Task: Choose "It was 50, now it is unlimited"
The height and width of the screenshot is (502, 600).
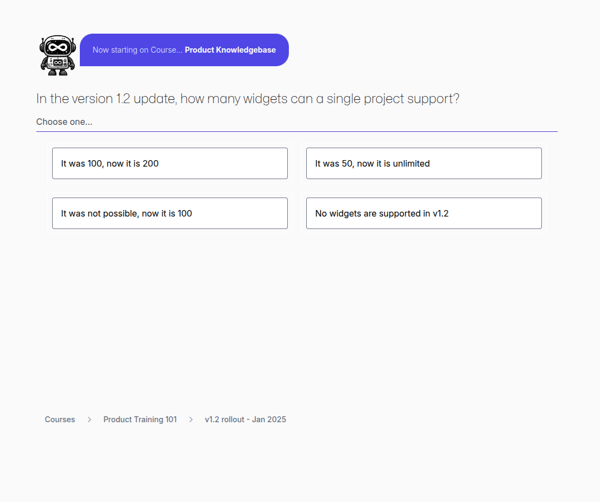Action: [424, 163]
